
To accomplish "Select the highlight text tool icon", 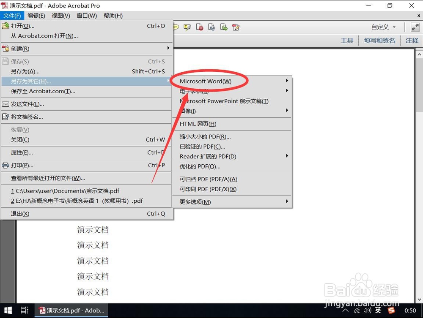I will [x=187, y=27].
